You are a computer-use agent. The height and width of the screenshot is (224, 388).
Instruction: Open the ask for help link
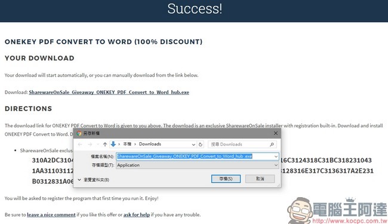coord(137,214)
